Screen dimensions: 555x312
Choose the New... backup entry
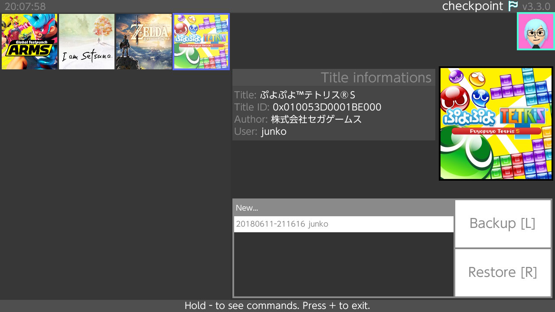pyautogui.click(x=344, y=208)
